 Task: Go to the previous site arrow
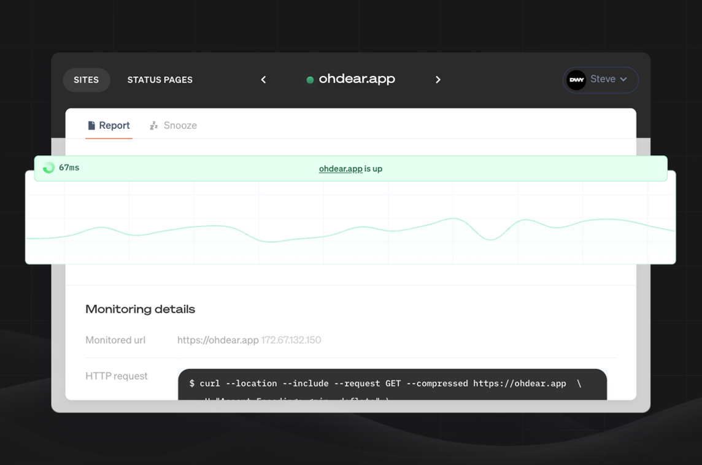(263, 80)
